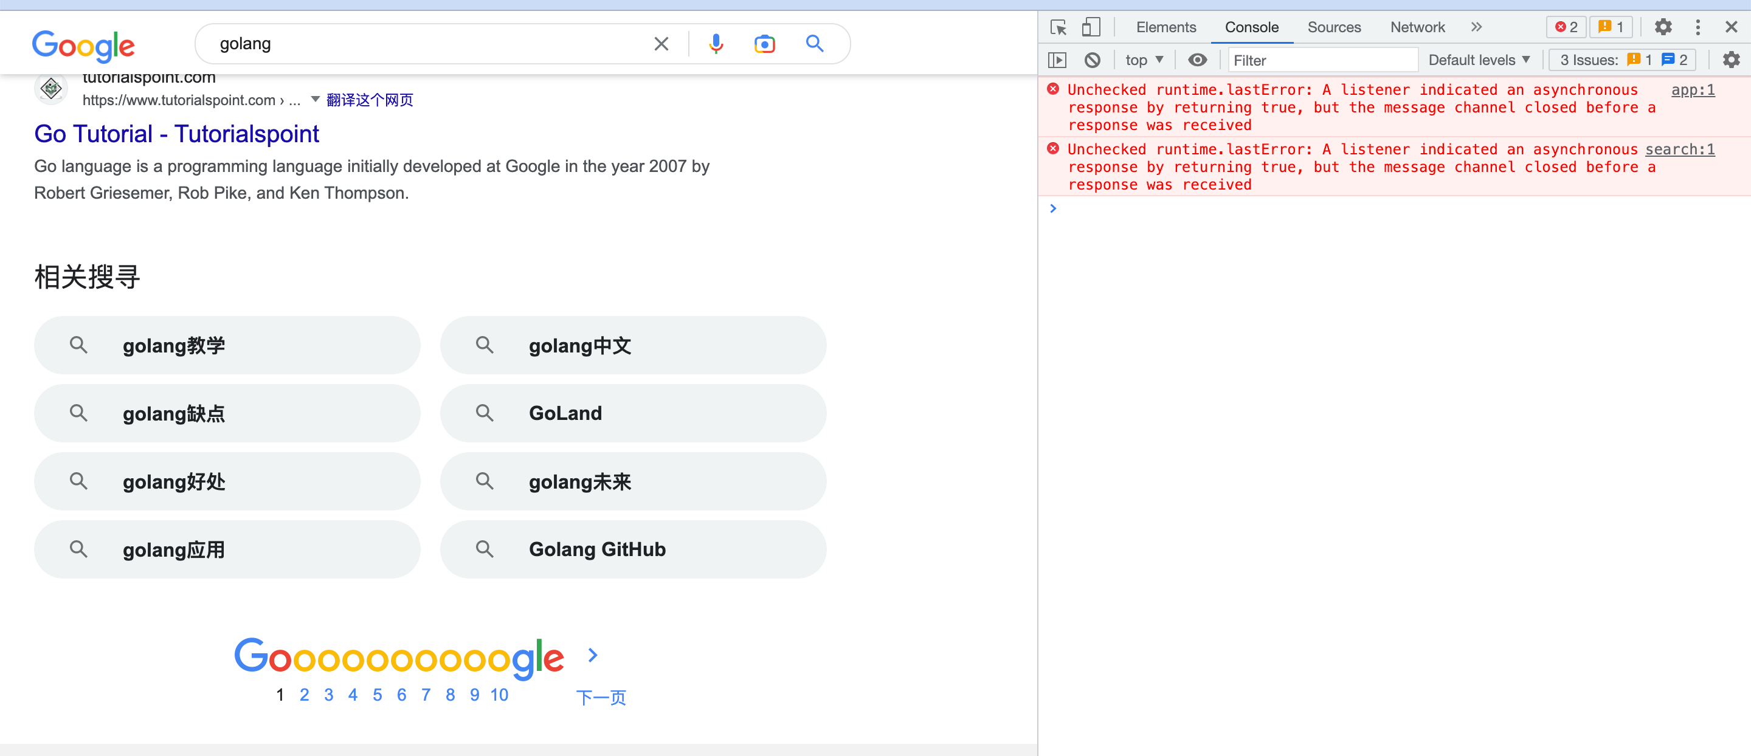Image resolution: width=1751 pixels, height=756 pixels.
Task: Toggle the console sidebar panel
Action: pos(1059,60)
